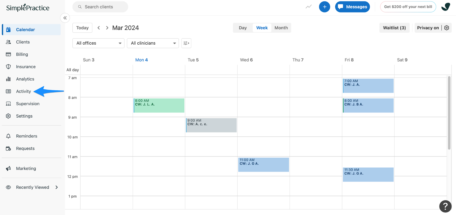Viewport: 456px width, 215px height.
Task: Toggle the Privacy on button
Action: click(x=428, y=28)
